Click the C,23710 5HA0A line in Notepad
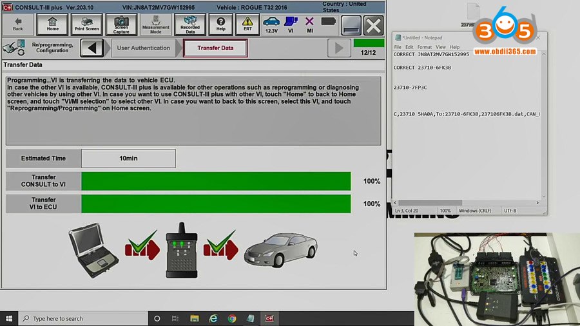Screen dimensions: 580x326 [467, 114]
